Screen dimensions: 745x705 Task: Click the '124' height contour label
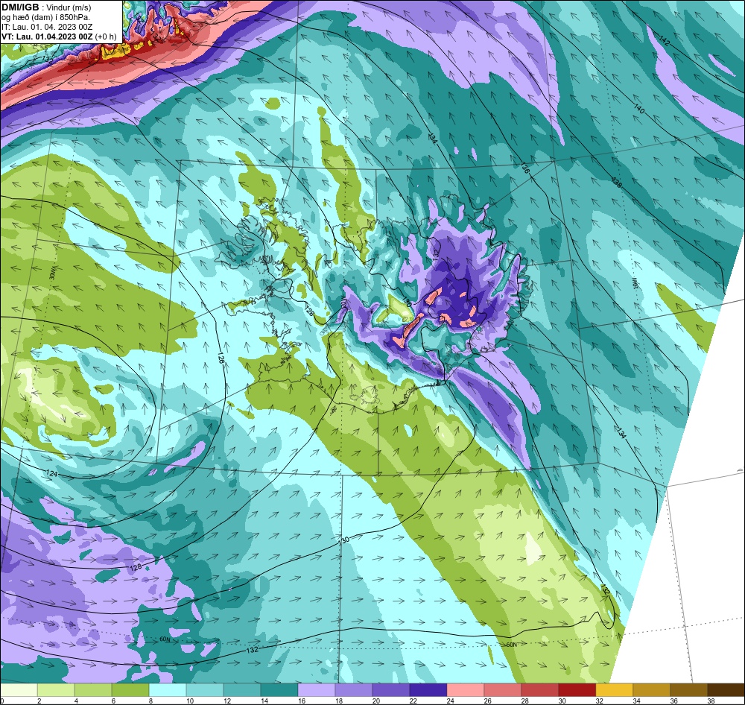coord(52,473)
